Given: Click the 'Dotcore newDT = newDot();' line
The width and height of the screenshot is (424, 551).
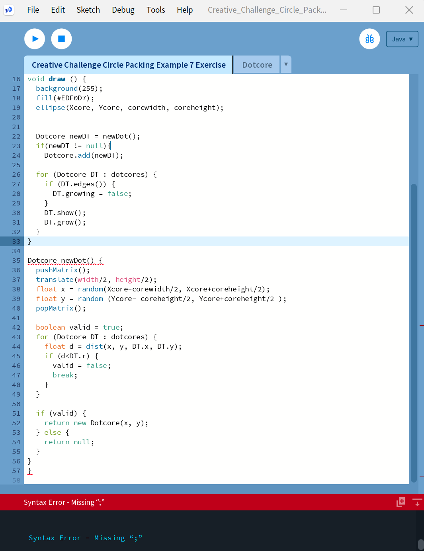Looking at the screenshot, I should tap(88, 136).
